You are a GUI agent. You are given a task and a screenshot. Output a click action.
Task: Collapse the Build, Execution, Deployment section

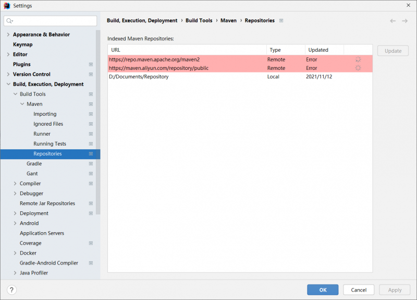click(x=8, y=85)
